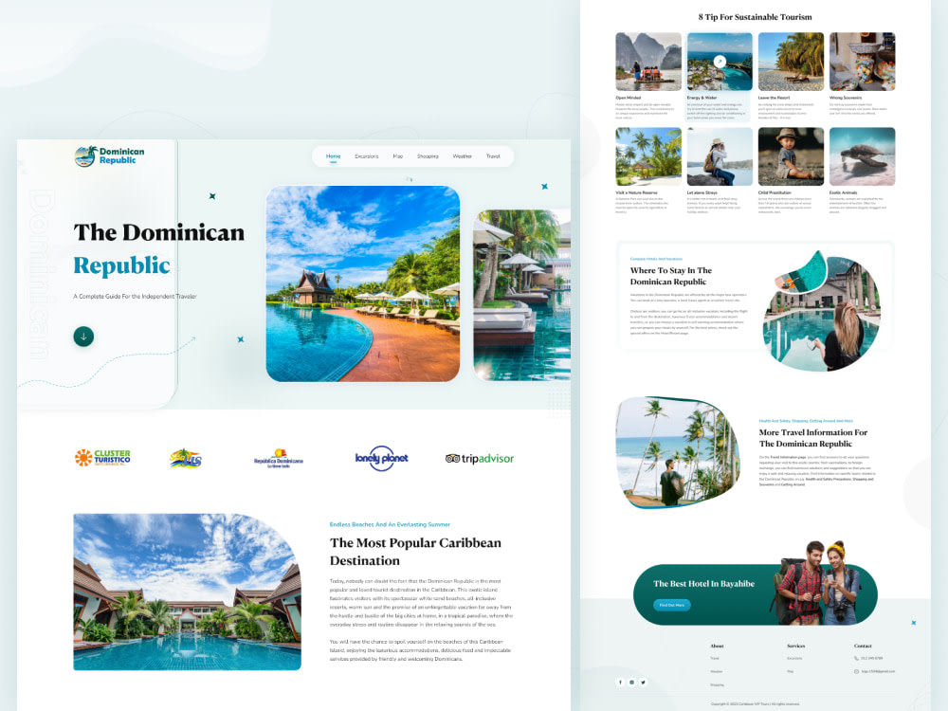Click the email icon in Contact
948x711 pixels.
pos(856,671)
